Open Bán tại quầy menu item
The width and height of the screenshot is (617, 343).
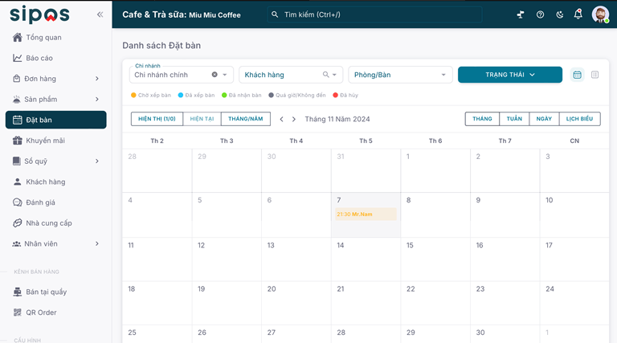click(x=56, y=292)
